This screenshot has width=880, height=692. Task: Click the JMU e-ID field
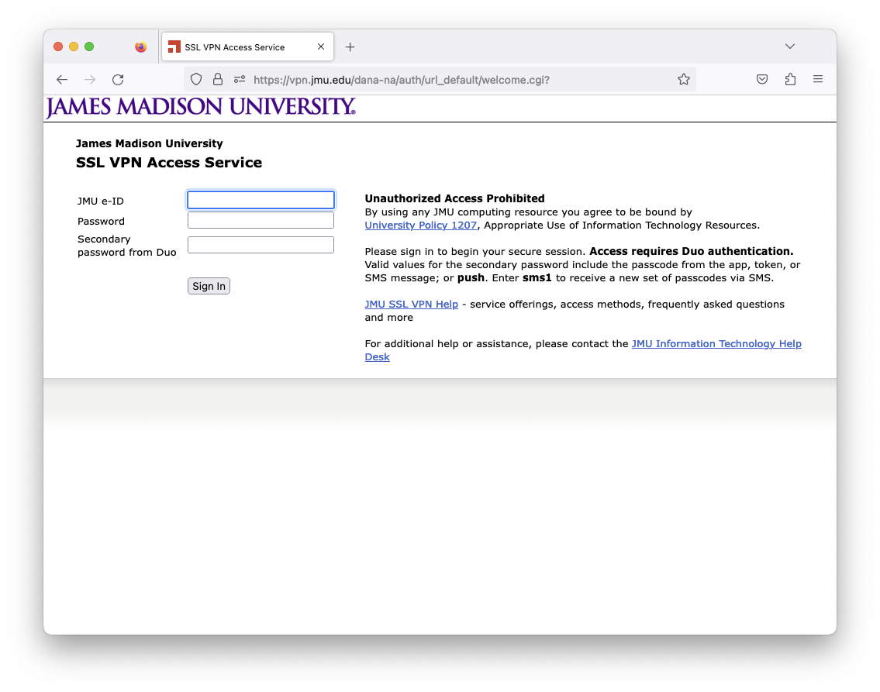pos(261,200)
